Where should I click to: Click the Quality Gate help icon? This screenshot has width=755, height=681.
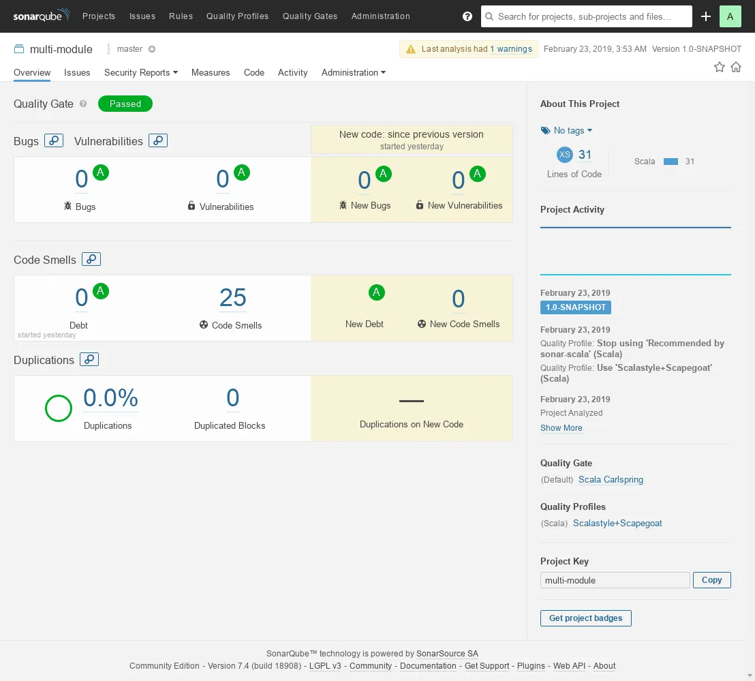(83, 104)
